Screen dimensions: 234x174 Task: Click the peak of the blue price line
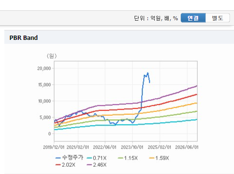148,73
